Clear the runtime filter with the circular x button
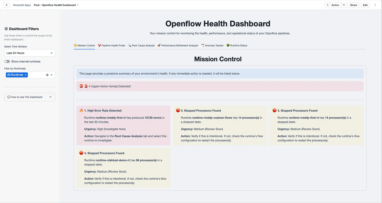 tap(47, 75)
